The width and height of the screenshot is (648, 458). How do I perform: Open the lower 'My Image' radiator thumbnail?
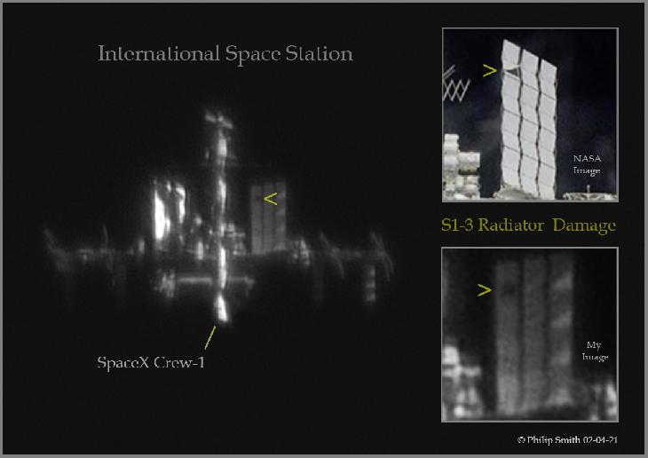pyautogui.click(x=529, y=335)
